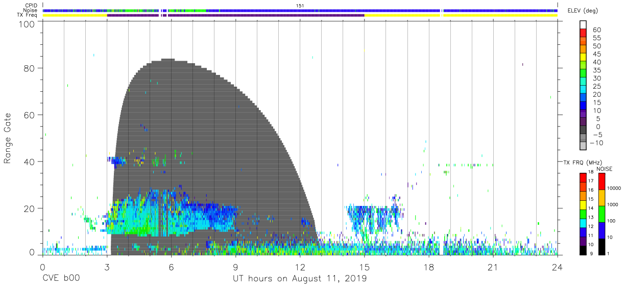Image resolution: width=627 pixels, height=289 pixels.
Task: Click the ELEV colorbar label '45'
Action: 596,54
